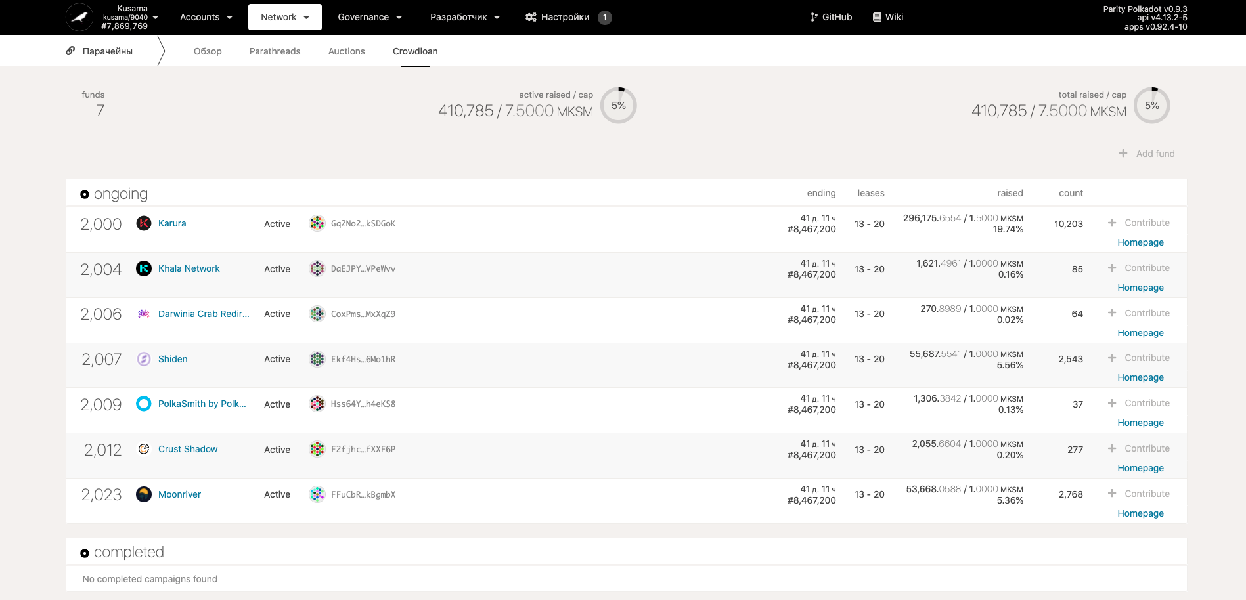The width and height of the screenshot is (1246, 600).
Task: Click the Crust Shadow parachain icon
Action: pyautogui.click(x=144, y=449)
